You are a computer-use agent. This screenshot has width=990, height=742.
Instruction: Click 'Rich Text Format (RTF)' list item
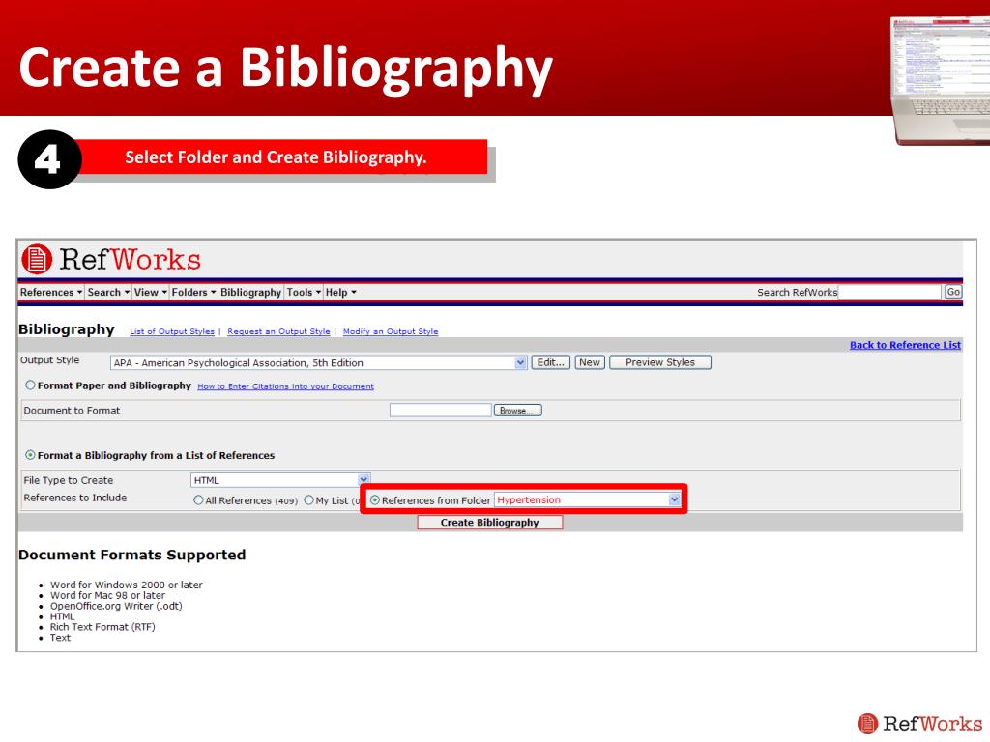coord(102,627)
